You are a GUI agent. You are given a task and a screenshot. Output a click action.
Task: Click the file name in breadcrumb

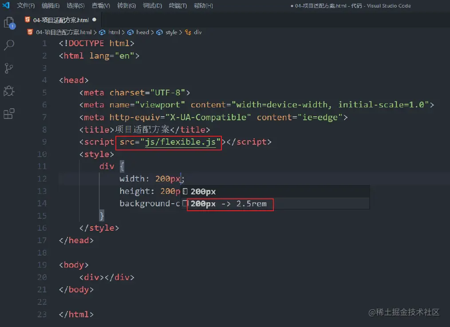64,32
